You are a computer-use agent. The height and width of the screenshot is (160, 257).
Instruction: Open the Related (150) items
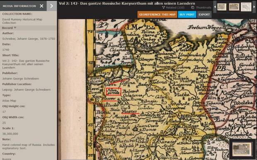173,7
